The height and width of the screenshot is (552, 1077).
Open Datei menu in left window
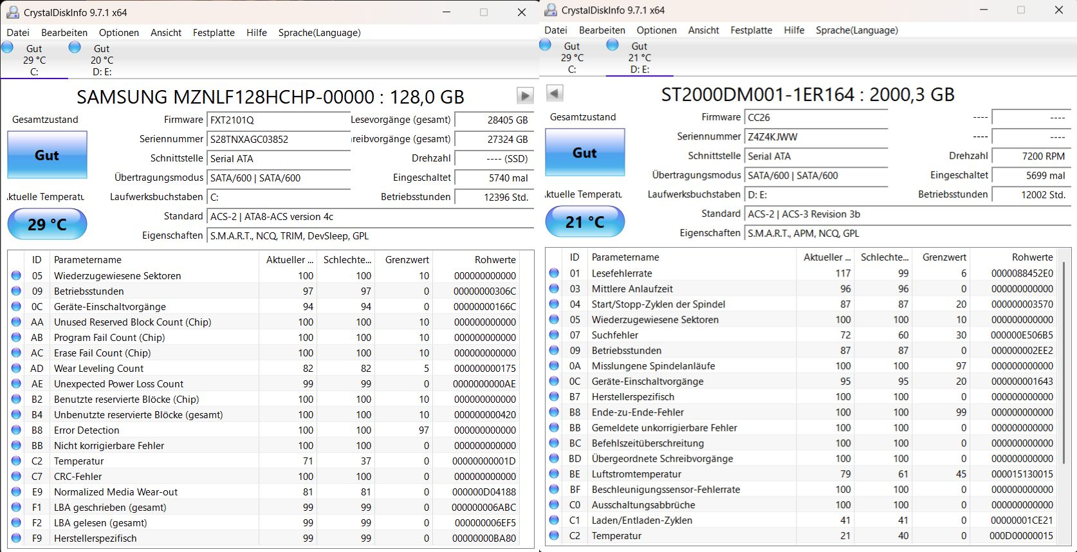coord(18,33)
